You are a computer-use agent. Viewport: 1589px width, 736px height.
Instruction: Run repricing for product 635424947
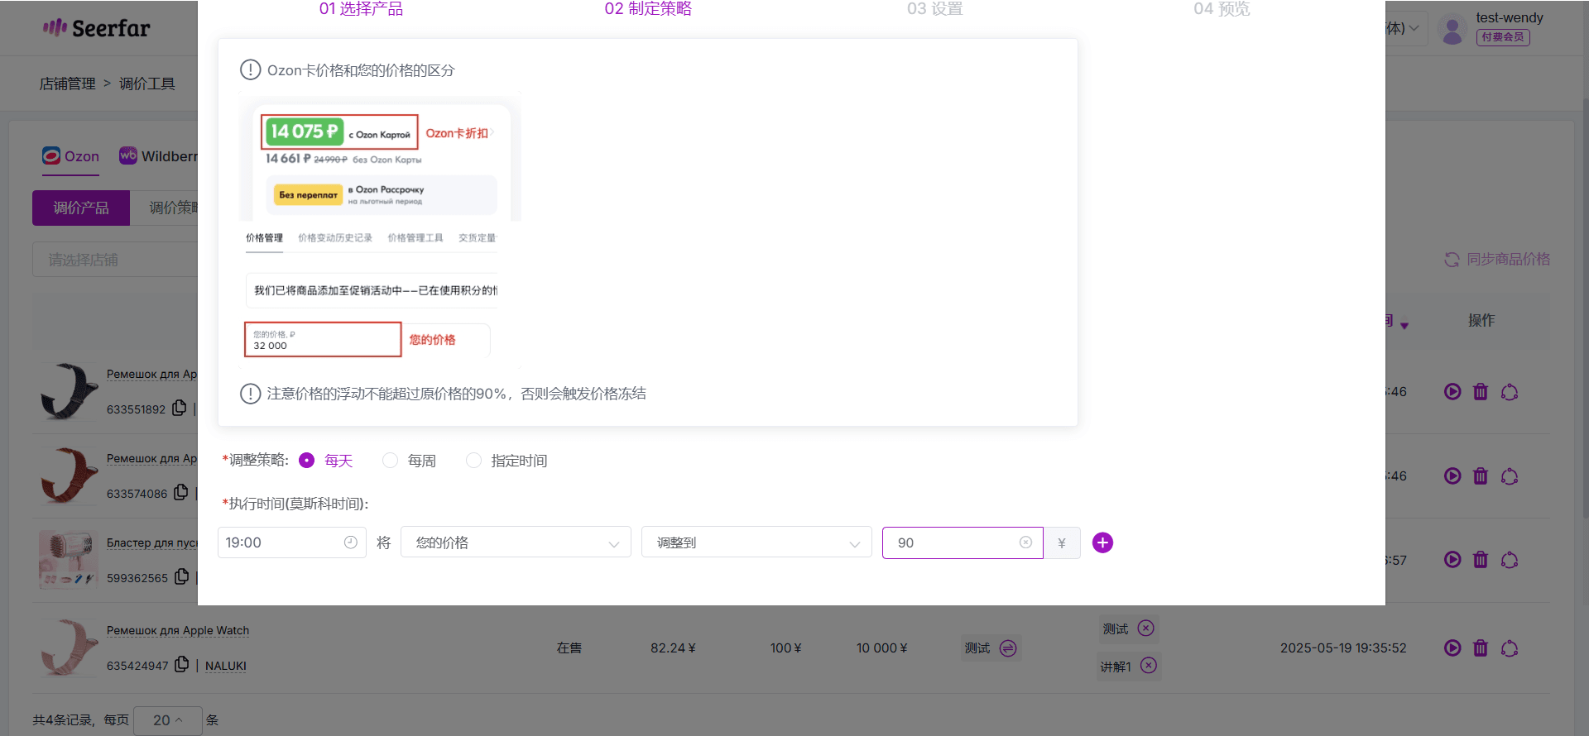coord(1452,648)
